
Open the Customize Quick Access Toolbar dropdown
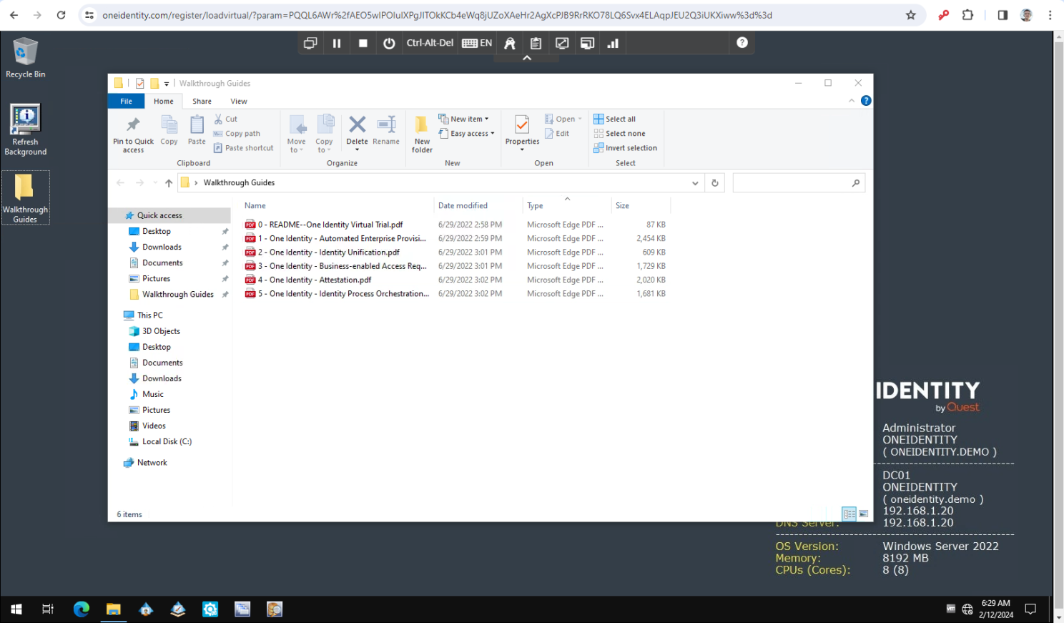[167, 84]
